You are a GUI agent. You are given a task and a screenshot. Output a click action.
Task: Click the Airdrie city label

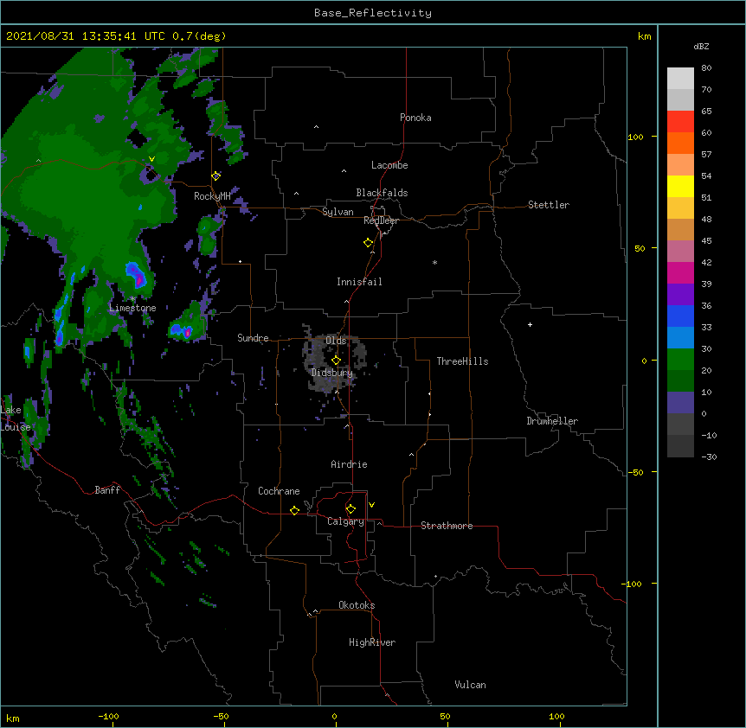(349, 464)
